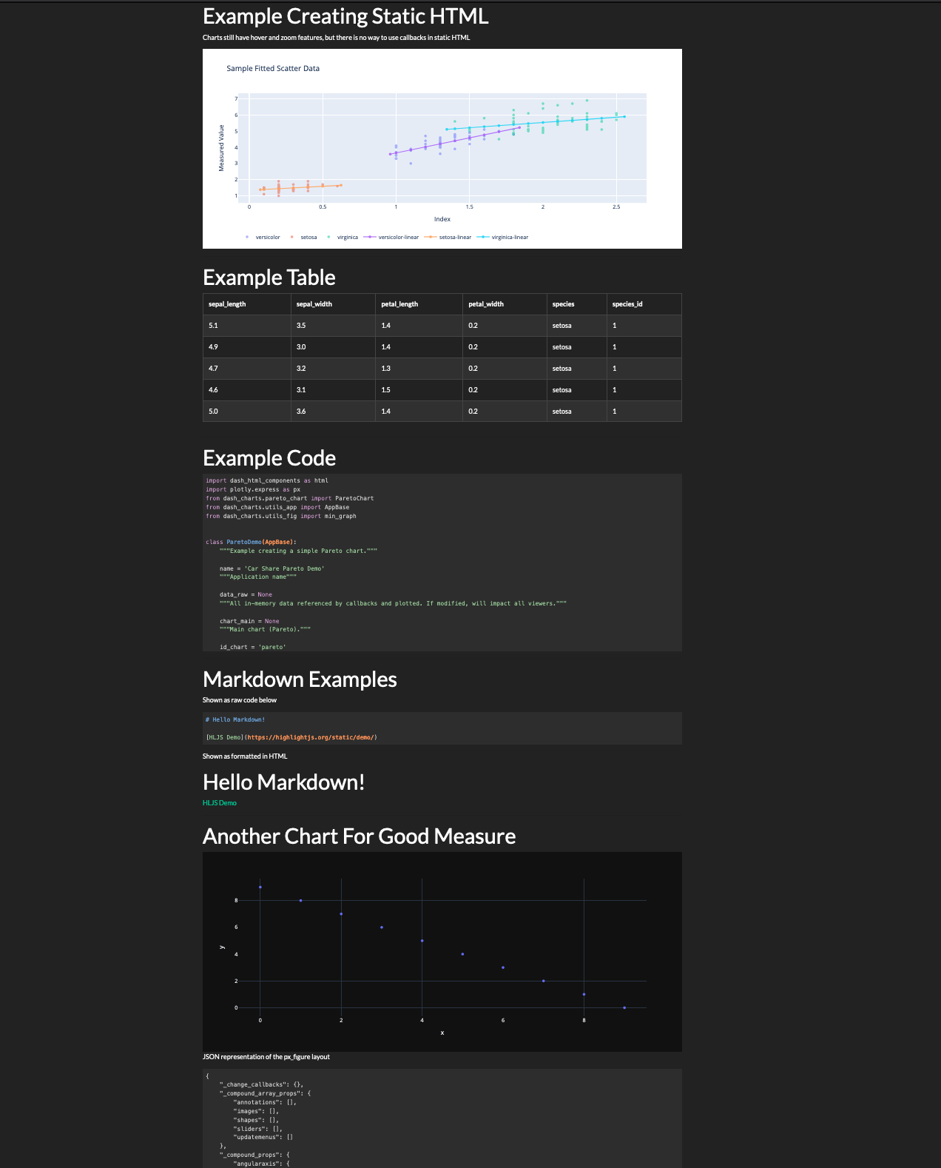Hide the virginica-linear trace via legend
This screenshot has height=1168, width=941.
pyautogui.click(x=502, y=238)
